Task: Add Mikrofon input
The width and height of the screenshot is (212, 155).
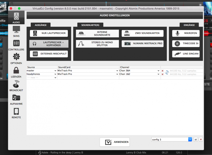Action: (186, 33)
